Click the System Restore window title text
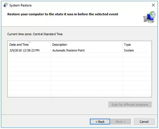 20,5
